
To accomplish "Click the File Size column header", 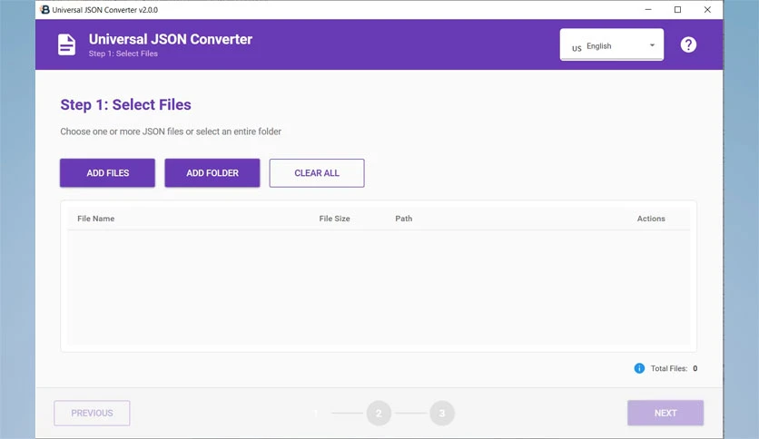I will pos(334,219).
